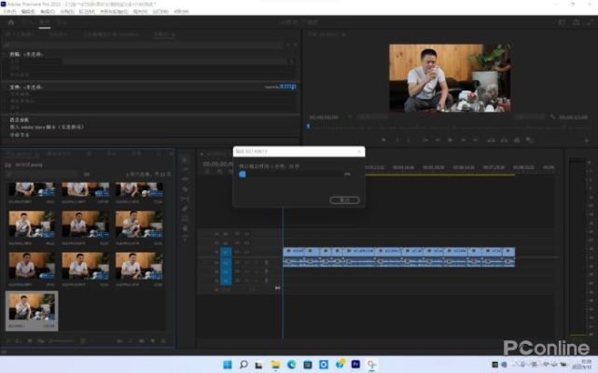Viewport: 598px width, 373px height.
Task: Toggle V1 track output eye icon
Action: click(x=246, y=252)
